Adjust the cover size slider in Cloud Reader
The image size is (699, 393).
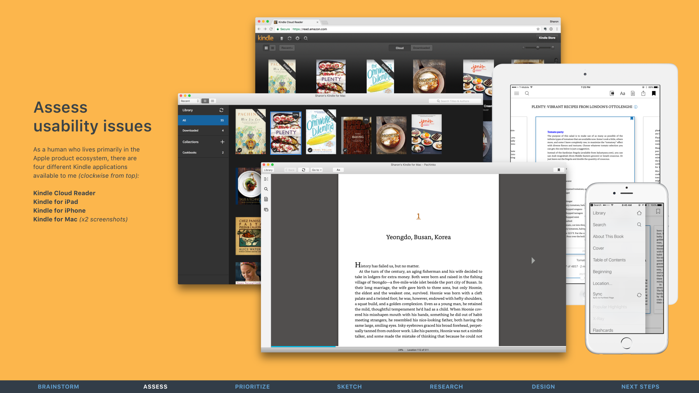click(537, 48)
